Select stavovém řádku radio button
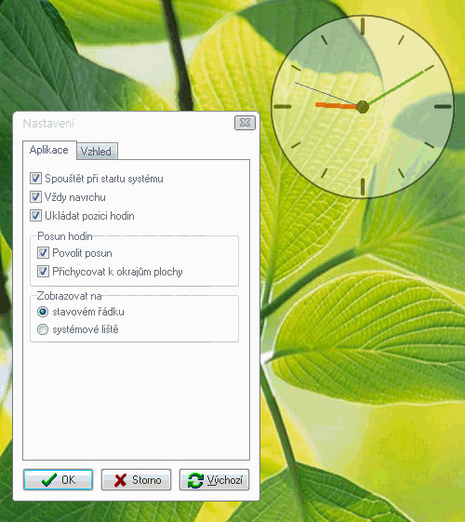Screen dimensions: 465x522 click(43, 312)
